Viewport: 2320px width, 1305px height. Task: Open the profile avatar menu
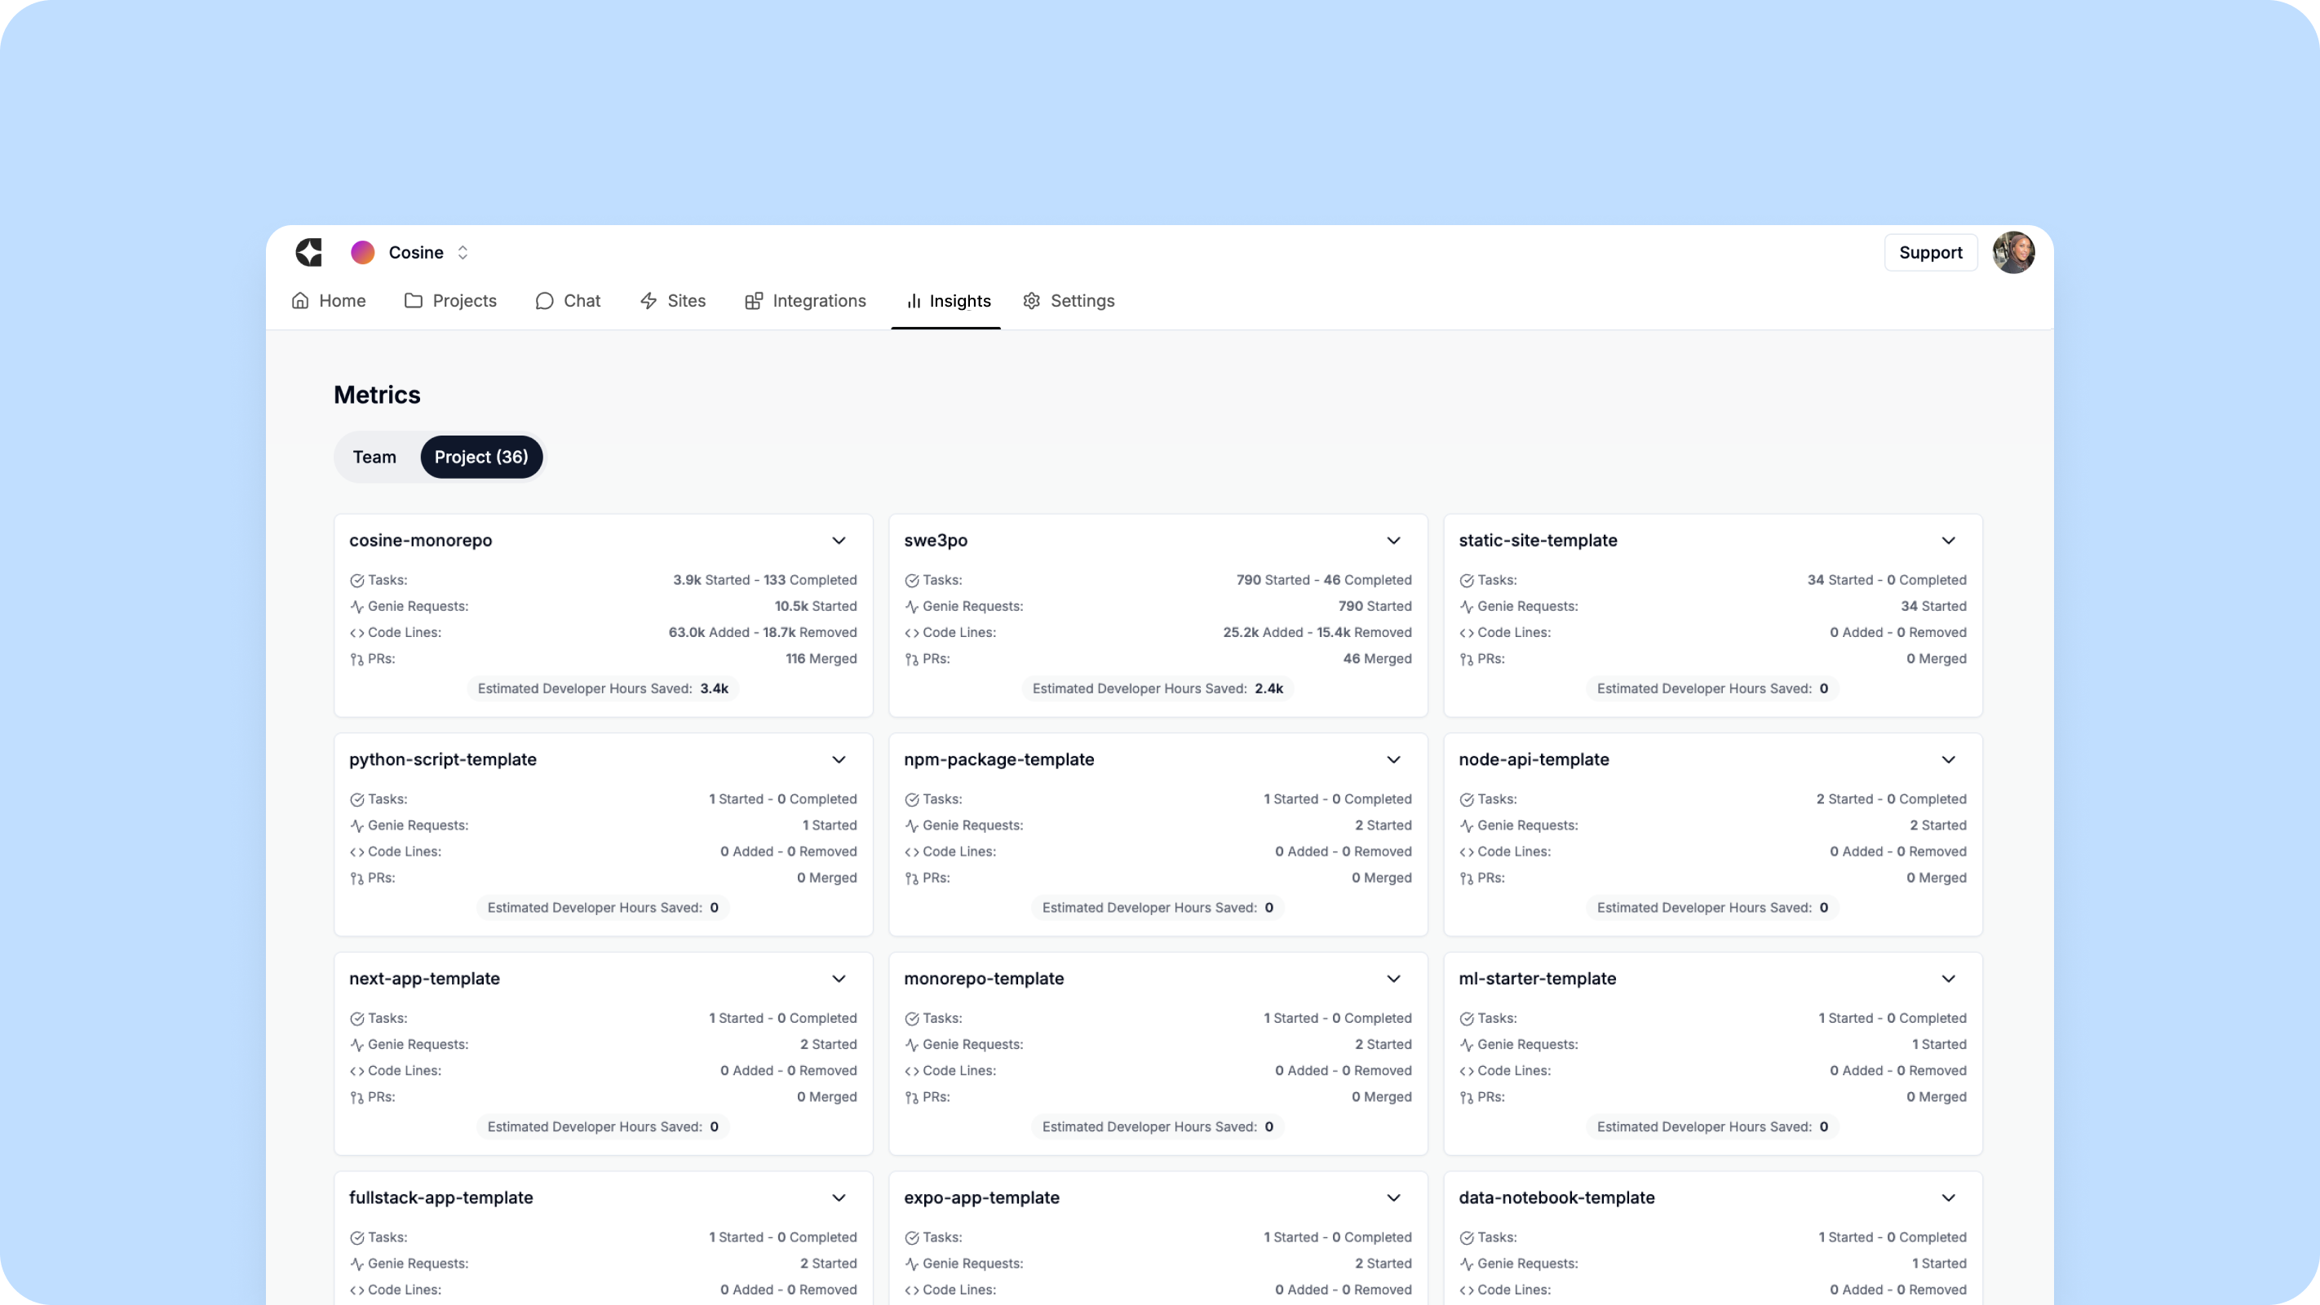pyautogui.click(x=2015, y=252)
